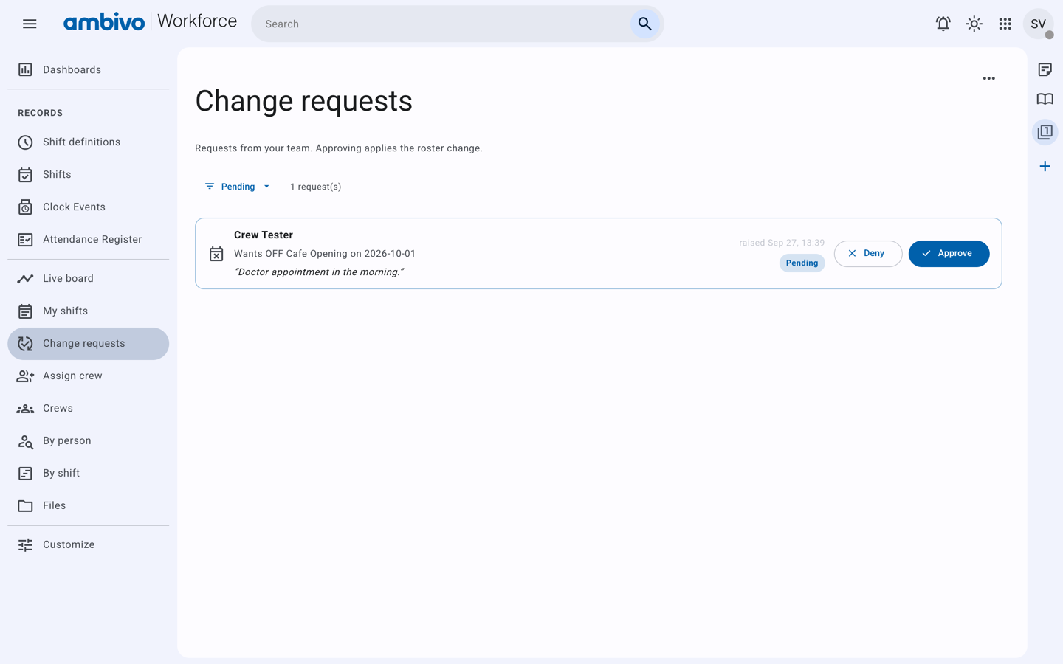This screenshot has height=664, width=1063.
Task: Open Shift definitions page
Action: [88, 142]
